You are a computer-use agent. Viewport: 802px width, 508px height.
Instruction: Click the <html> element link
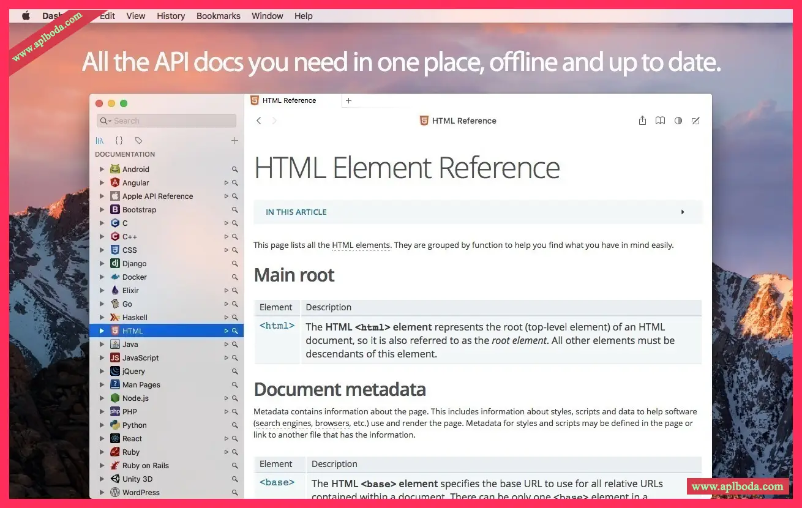tap(277, 326)
